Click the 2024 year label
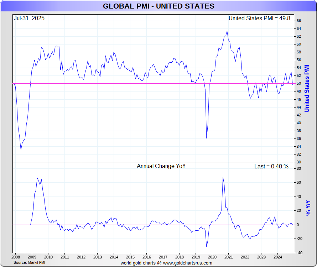 click(x=277, y=257)
